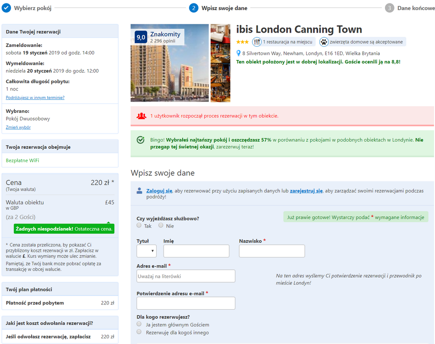Choose Rezerwuję dla kogoś innego option
Viewport: 435px width, 344px height.
[x=139, y=332]
